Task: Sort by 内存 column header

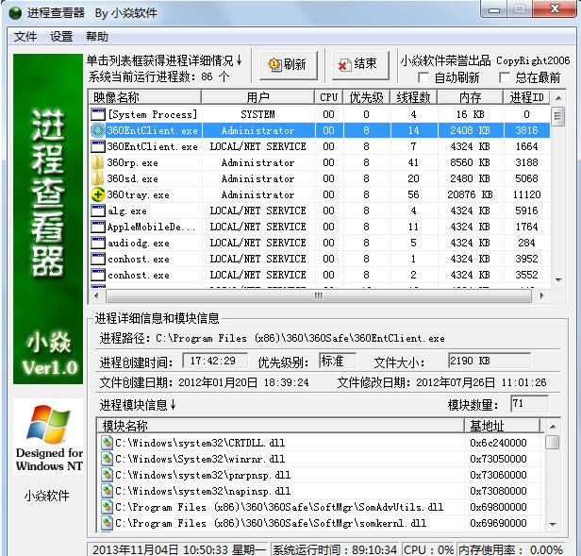Action: pos(471,97)
